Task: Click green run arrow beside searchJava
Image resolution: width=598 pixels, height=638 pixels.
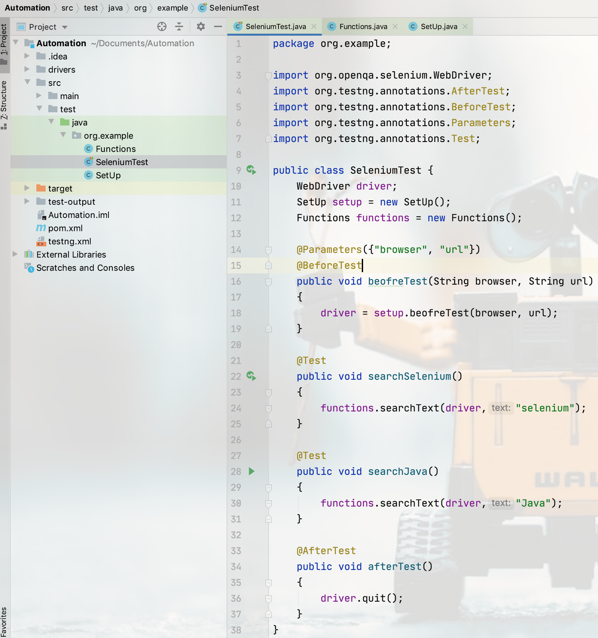Action: [x=251, y=471]
